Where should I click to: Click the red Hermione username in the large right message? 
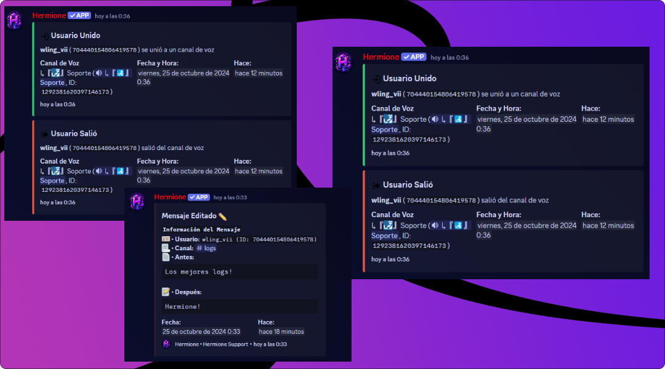[x=381, y=57]
